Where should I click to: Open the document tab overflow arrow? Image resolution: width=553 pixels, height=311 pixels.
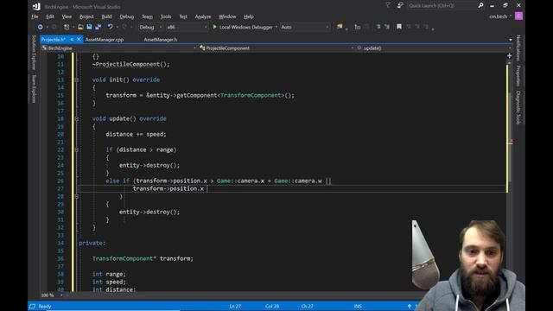(x=511, y=40)
